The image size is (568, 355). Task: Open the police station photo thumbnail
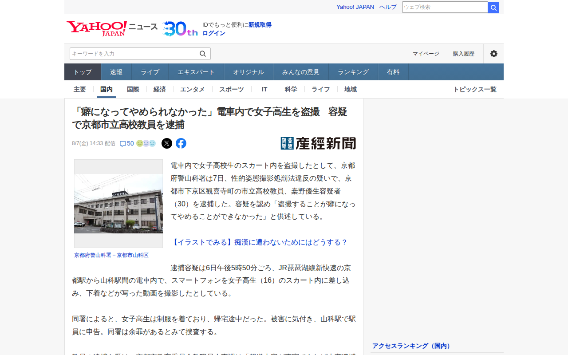coord(118,204)
